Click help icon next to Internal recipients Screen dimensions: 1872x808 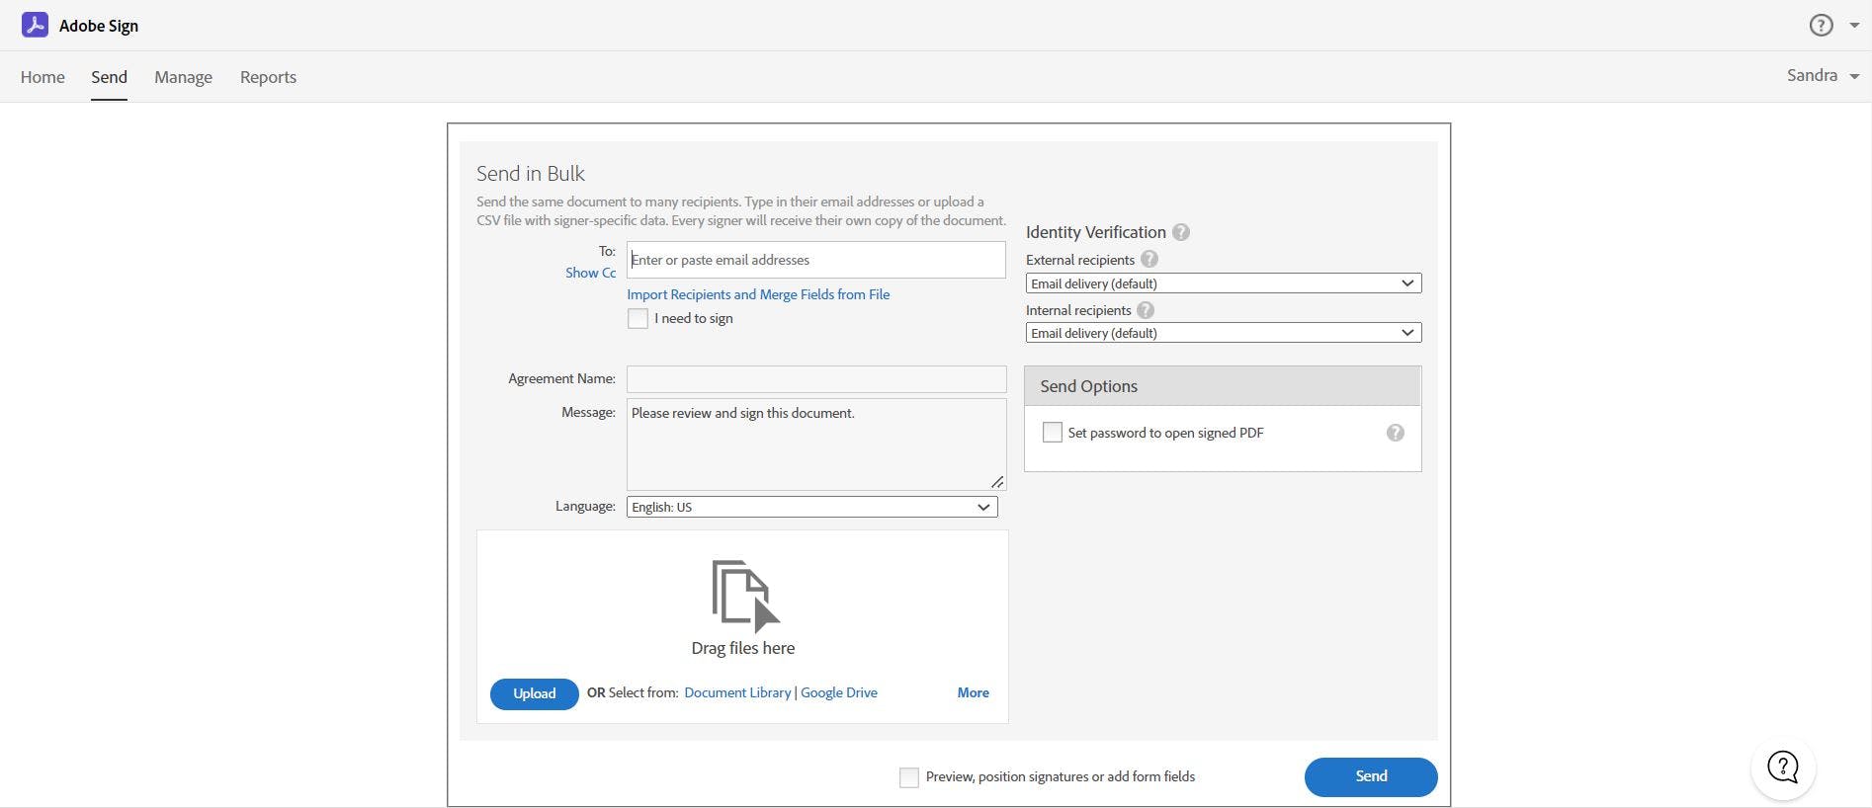(1146, 310)
